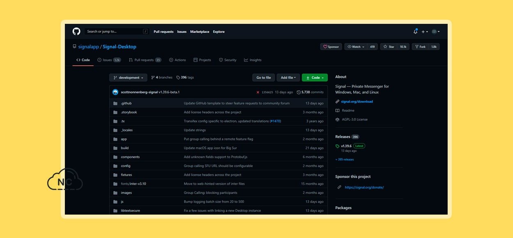Open the 5,738 commits history link
Screen dimensions: 513x238
[x=310, y=92]
